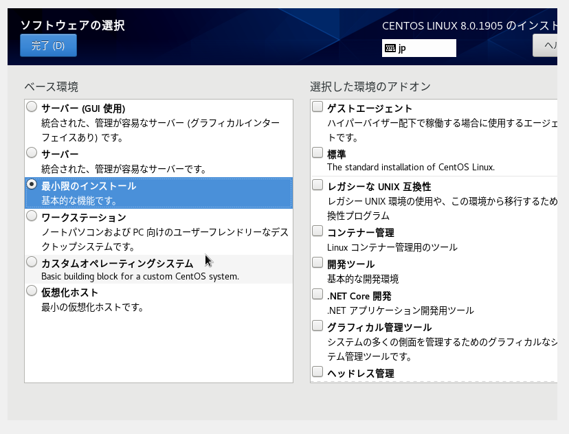The image size is (569, 434).
Task: Tick the コンテナー管理 checkbox
Action: coord(317,231)
